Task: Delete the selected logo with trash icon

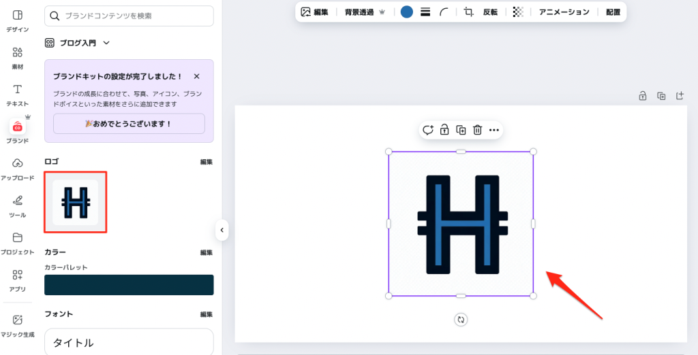Action: point(478,130)
